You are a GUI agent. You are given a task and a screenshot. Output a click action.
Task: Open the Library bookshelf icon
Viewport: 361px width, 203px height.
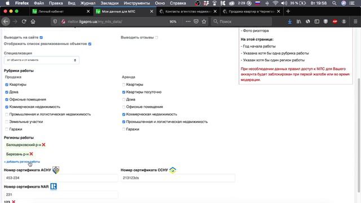click(298, 21)
